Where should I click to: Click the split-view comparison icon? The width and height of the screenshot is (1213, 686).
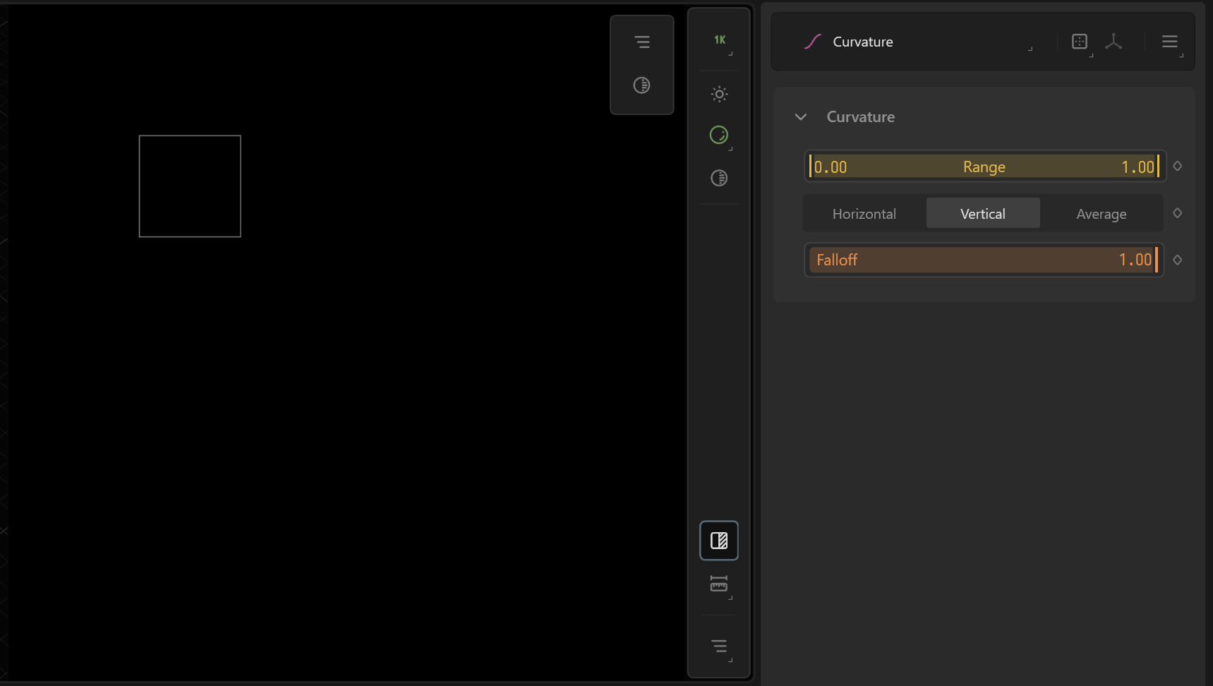718,541
